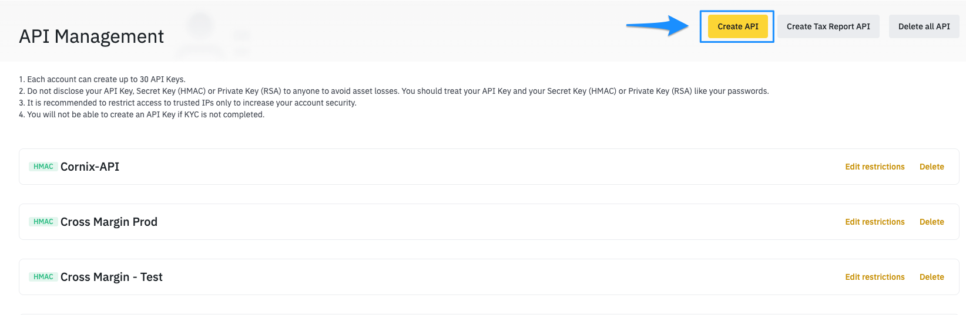Click the yellow Create API button
966x315 pixels.
coord(737,26)
